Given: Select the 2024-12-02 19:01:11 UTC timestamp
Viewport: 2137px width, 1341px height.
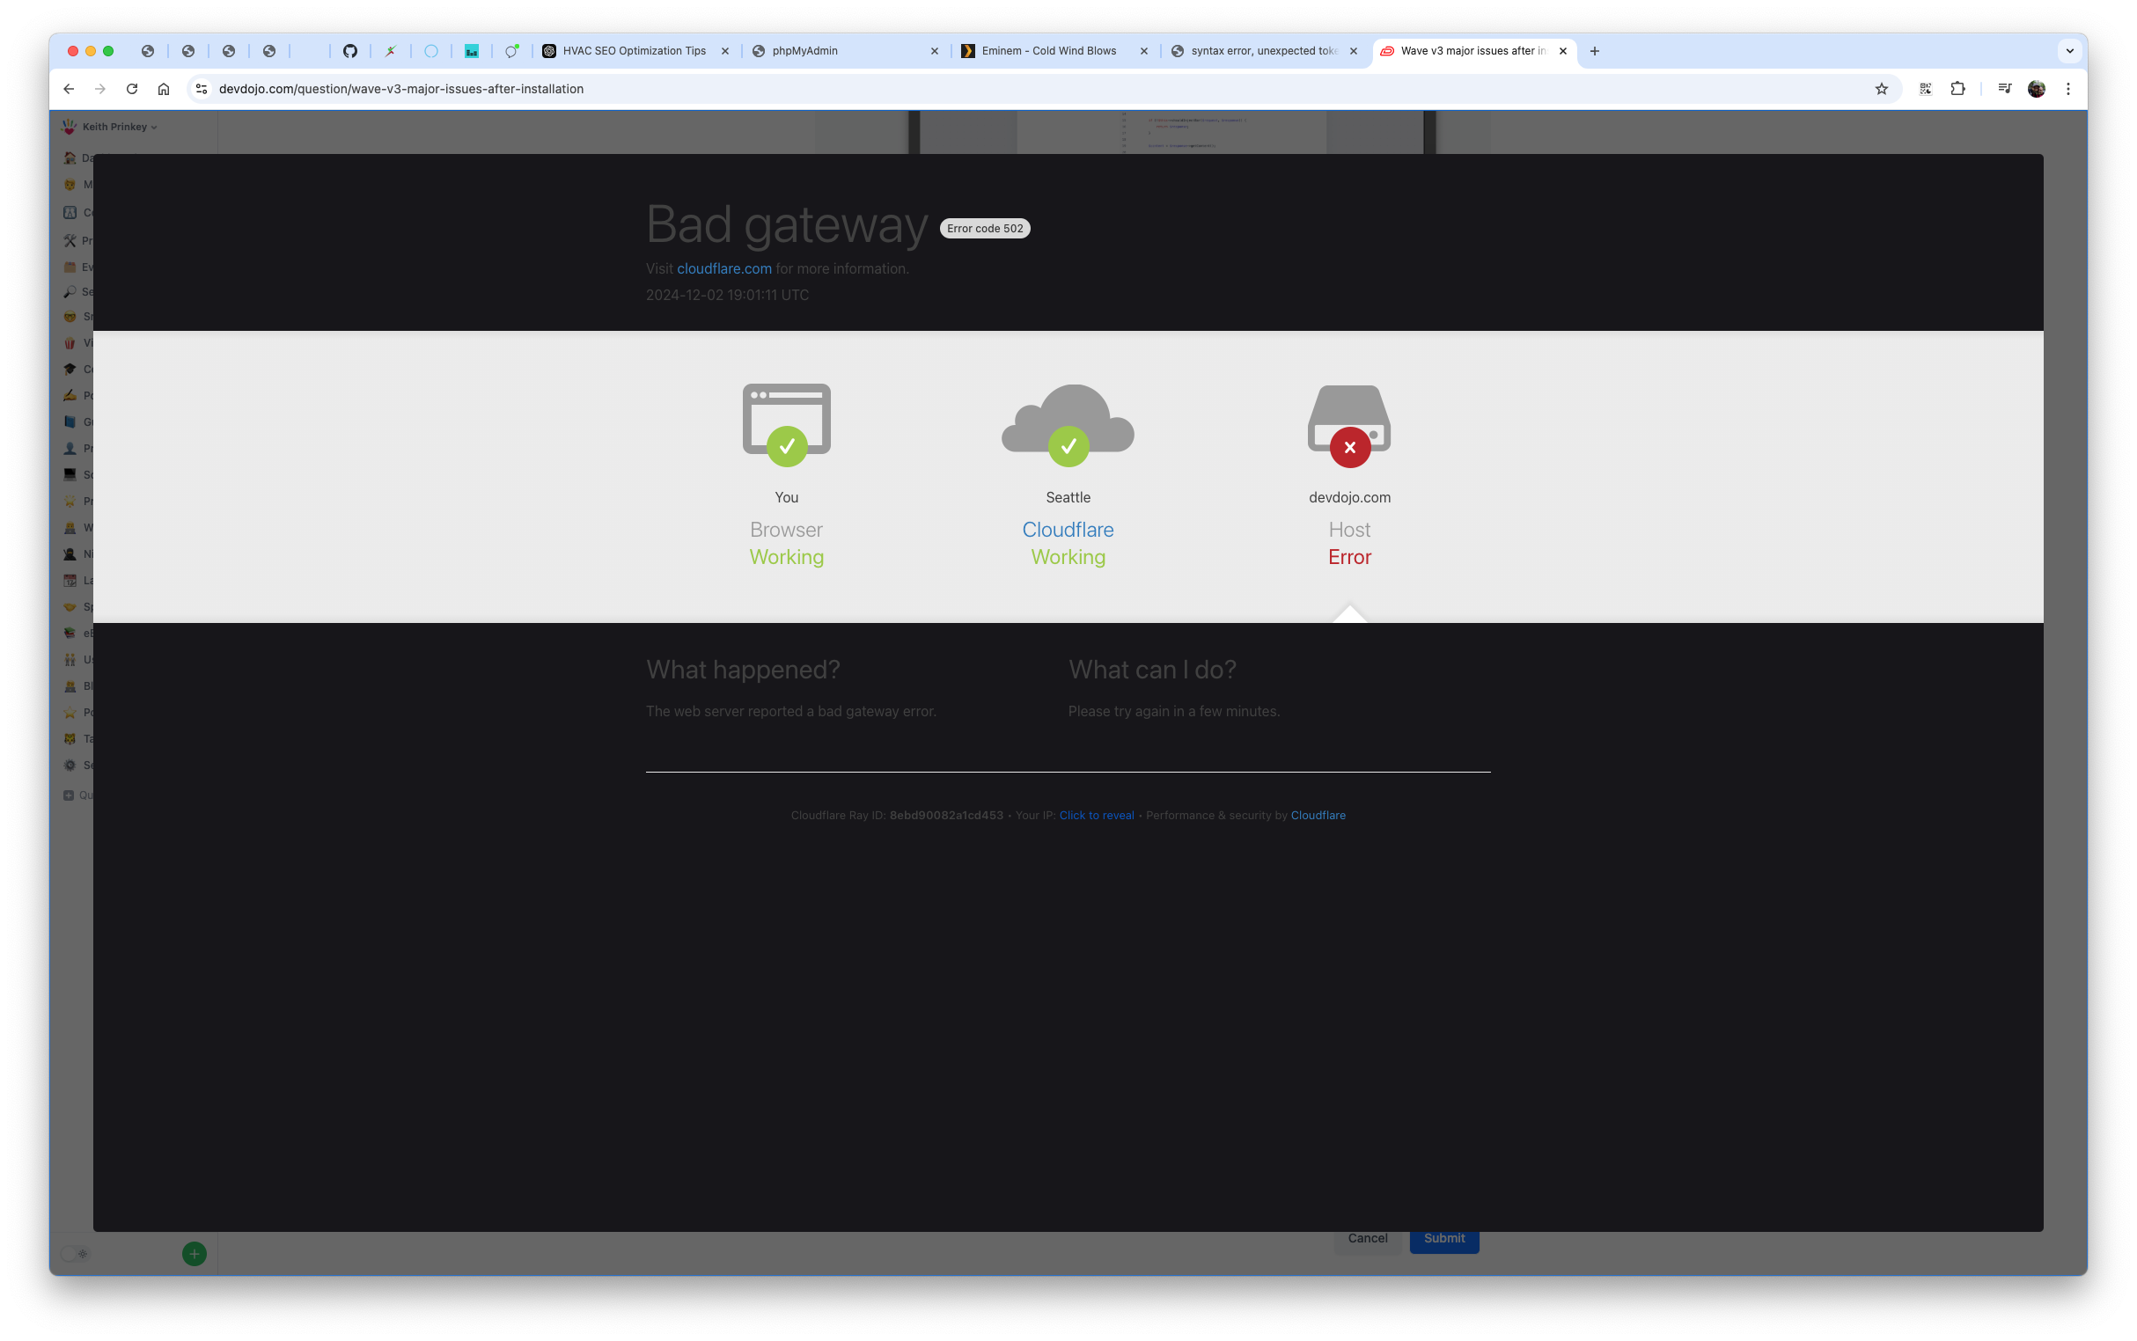Looking at the screenshot, I should pyautogui.click(x=726, y=296).
